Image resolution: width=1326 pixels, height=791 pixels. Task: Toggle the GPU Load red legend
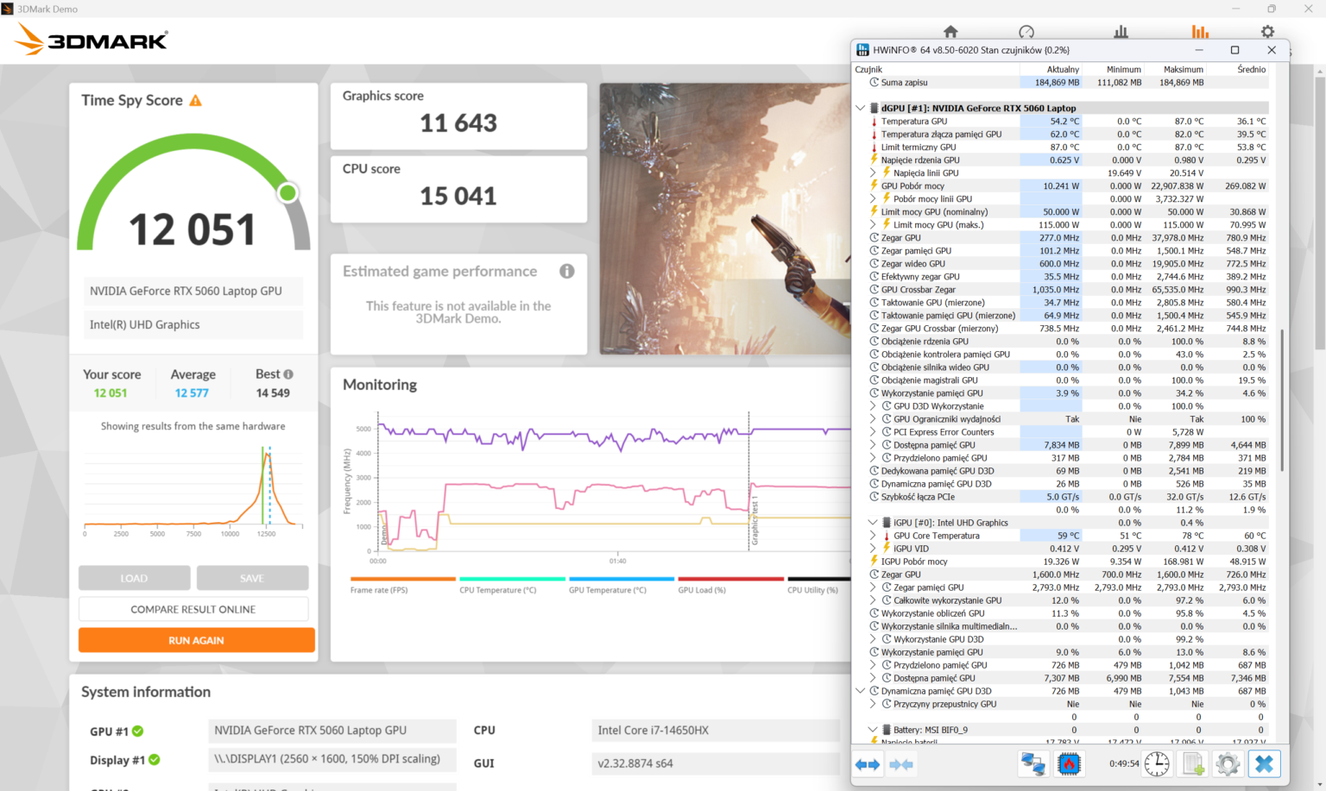[x=730, y=586]
